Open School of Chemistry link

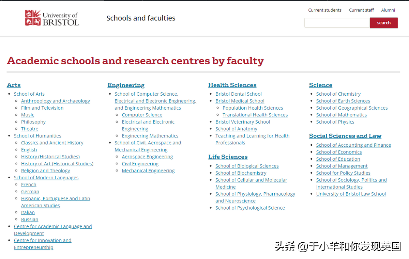pyautogui.click(x=338, y=94)
